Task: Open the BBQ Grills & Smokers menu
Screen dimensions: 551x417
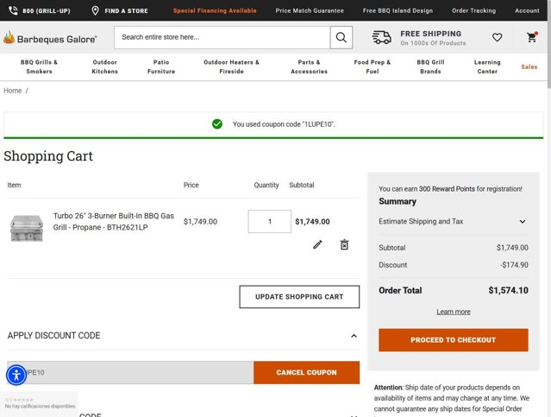Action: [x=39, y=66]
